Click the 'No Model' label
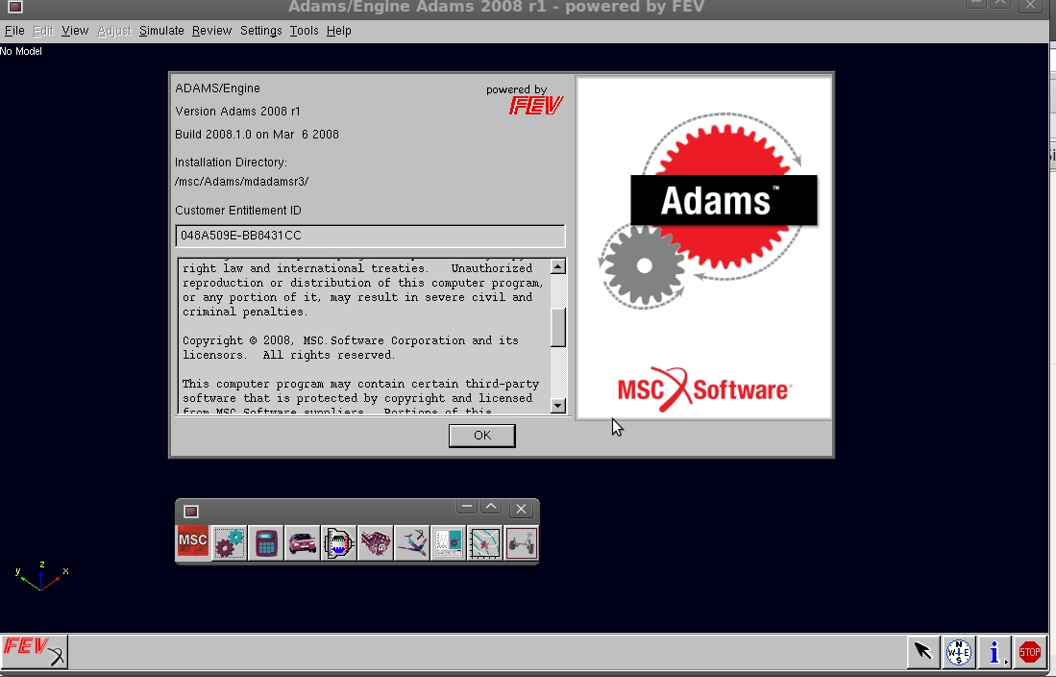Viewport: 1056px width, 677px height. point(21,51)
